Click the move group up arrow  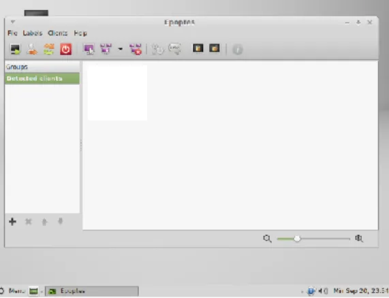[x=44, y=221]
